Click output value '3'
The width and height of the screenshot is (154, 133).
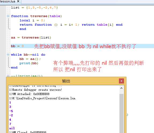[10, 107]
